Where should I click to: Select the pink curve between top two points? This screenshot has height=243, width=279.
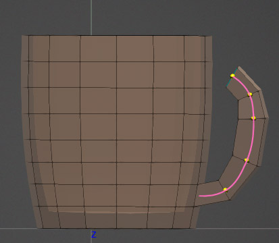[x=242, y=84]
